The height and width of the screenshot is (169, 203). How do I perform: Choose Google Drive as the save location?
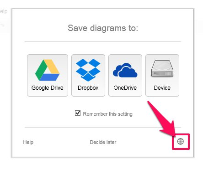pyautogui.click(x=48, y=75)
